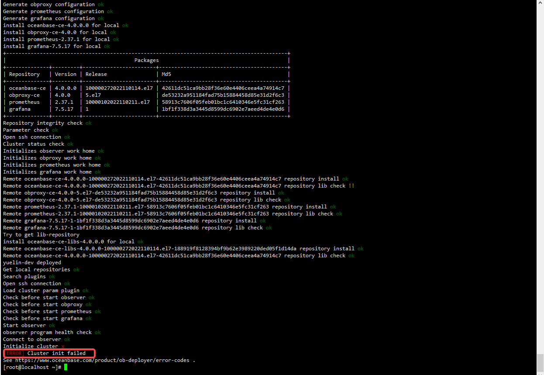Click the 'oceanbase-ce' repository cell
This screenshot has height=375, width=544.
28,88
